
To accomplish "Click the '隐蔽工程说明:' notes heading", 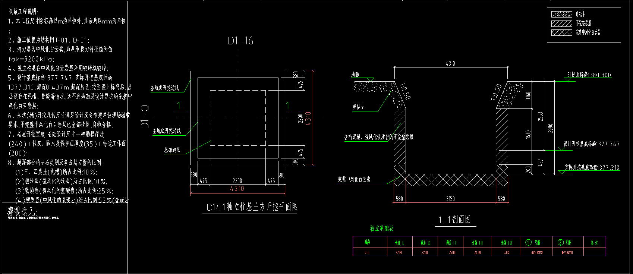I will tap(23, 12).
